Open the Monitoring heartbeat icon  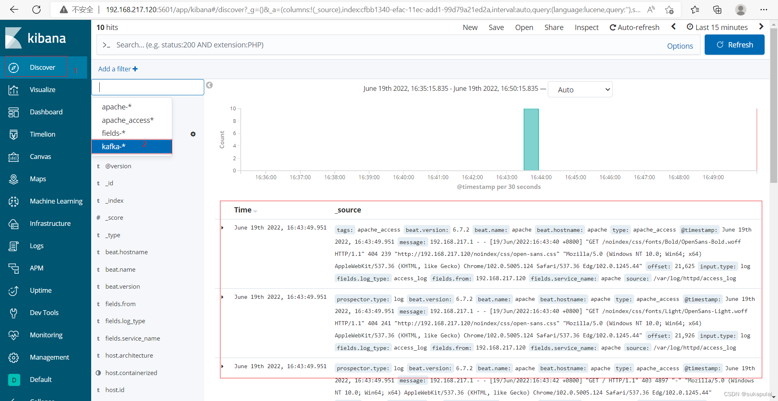14,335
